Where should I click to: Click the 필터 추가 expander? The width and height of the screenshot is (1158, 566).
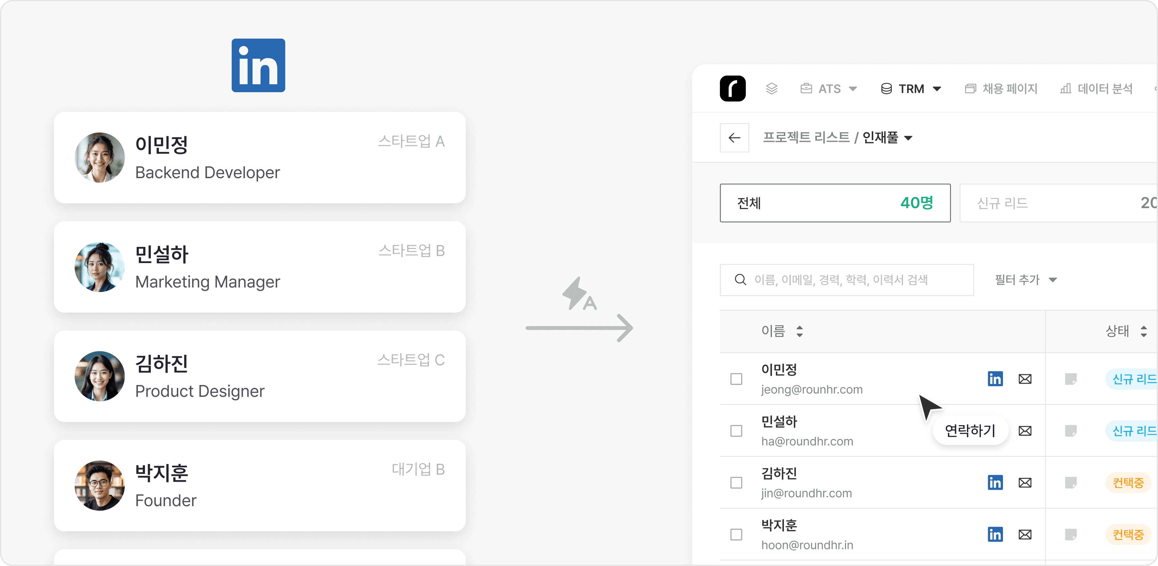[1026, 280]
